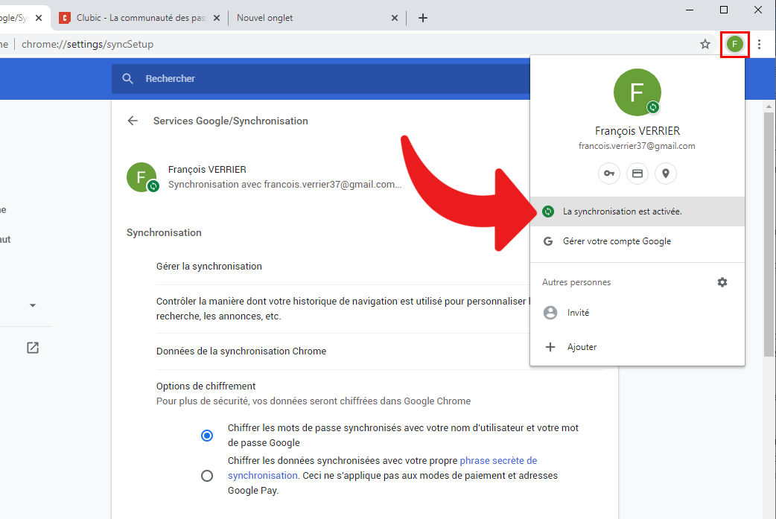
Task: Click francois.verrier37@gmail.com email in popup
Action: click(637, 146)
